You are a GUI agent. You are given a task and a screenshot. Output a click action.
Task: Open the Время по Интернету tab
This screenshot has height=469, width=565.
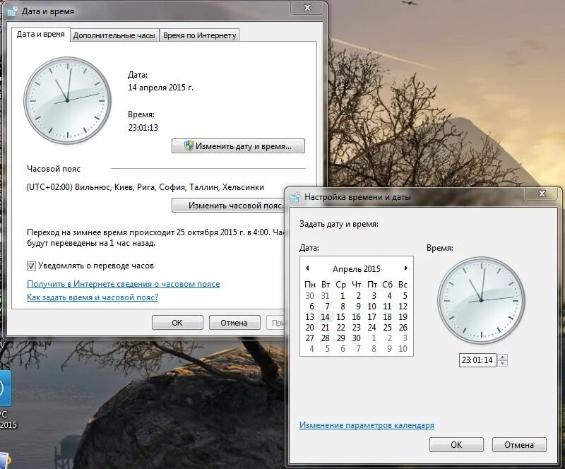click(x=200, y=35)
